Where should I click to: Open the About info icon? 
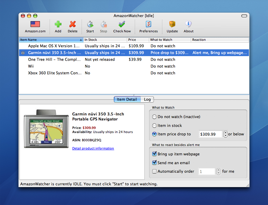pyautogui.click(x=188, y=24)
